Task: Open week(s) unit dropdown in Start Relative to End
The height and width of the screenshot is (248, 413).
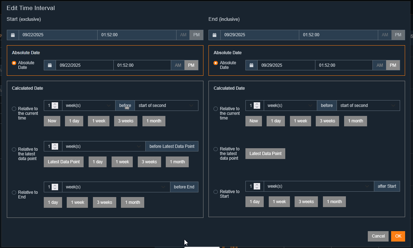Action: point(116,187)
